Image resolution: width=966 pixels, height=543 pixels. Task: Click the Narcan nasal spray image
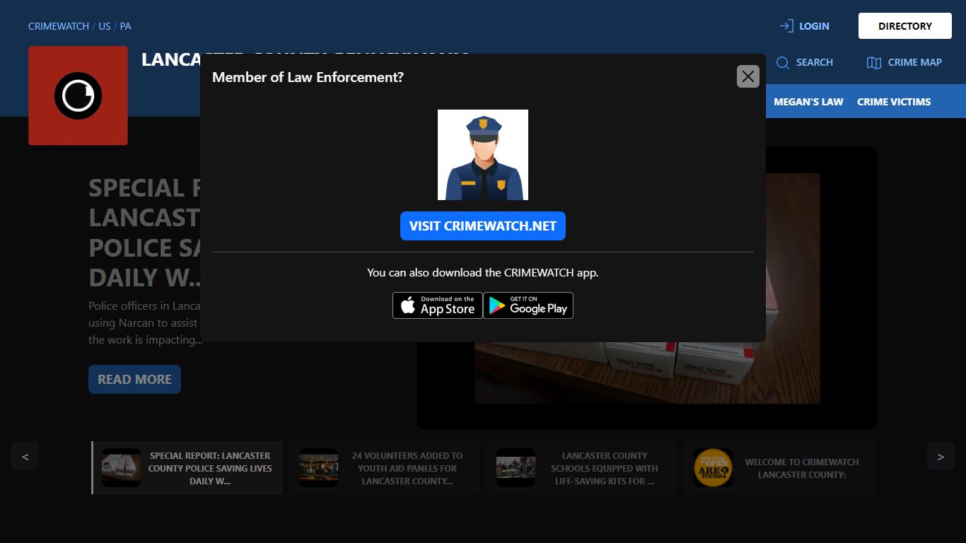click(x=647, y=288)
